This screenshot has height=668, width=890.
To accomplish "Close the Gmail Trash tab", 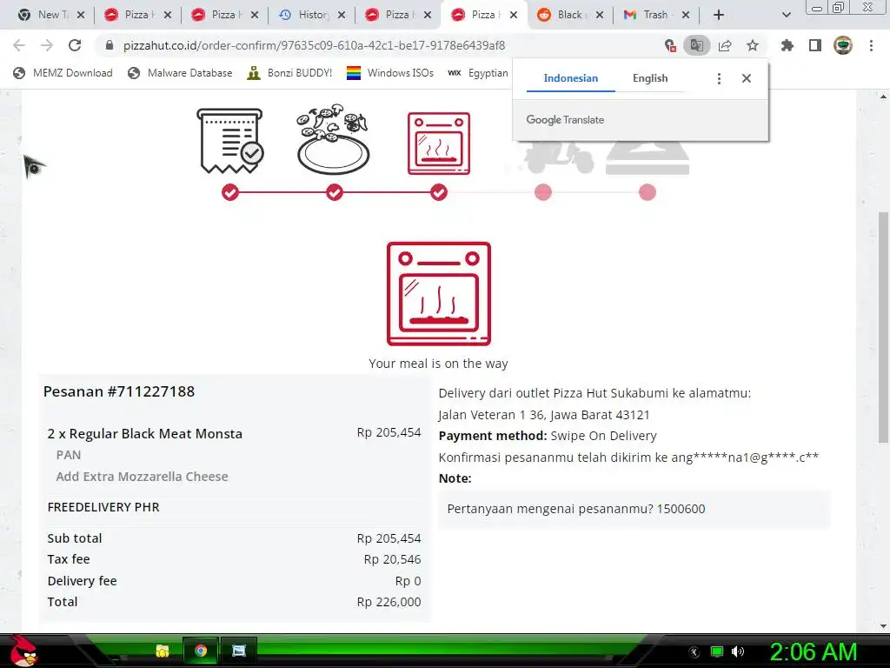I will coord(686,15).
